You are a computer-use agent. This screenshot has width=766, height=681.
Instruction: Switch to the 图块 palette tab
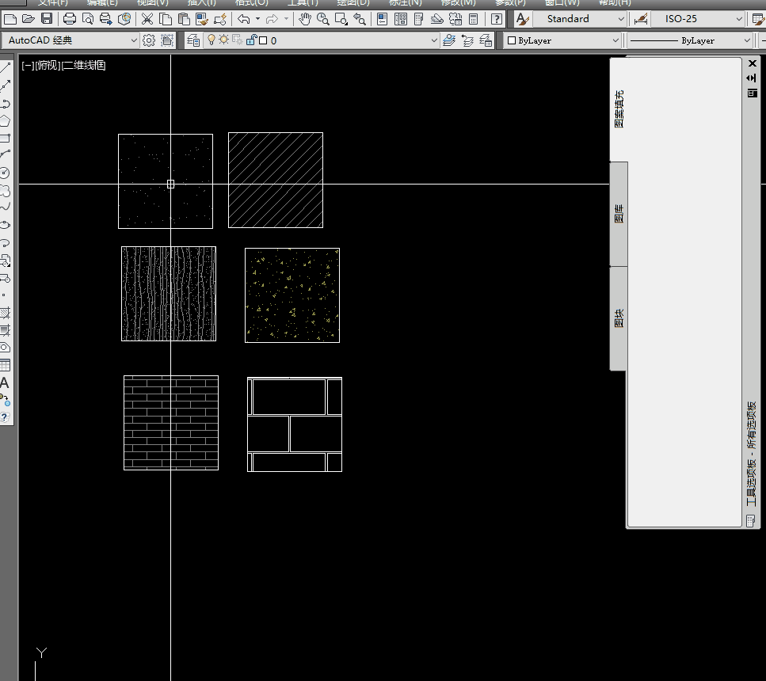tap(619, 318)
